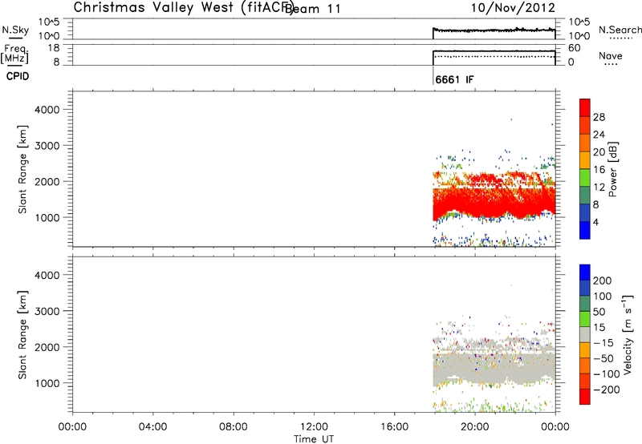The width and height of the screenshot is (642, 444).
Task: Click the N.Sky legend label
Action: click(x=15, y=30)
